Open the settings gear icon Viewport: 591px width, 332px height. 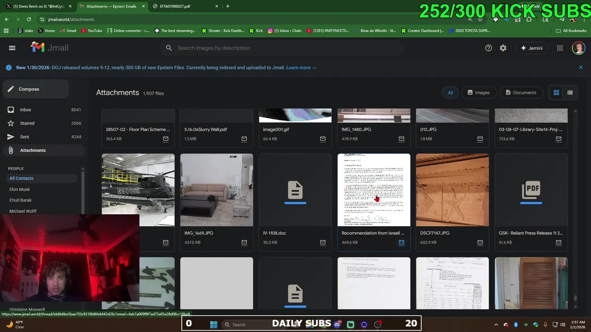pos(503,48)
